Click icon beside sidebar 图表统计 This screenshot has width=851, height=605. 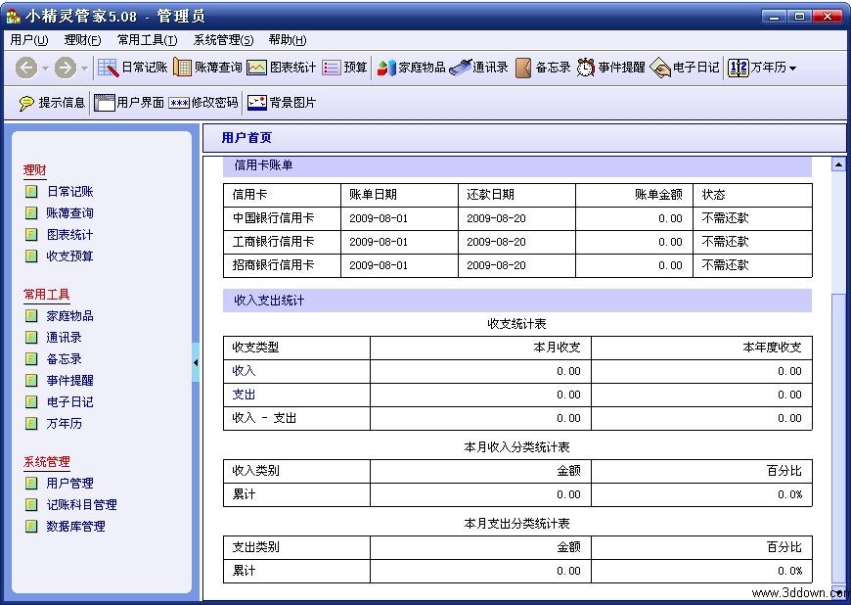(x=31, y=235)
